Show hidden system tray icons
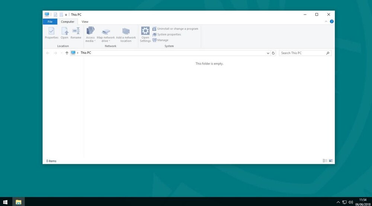Image resolution: width=372 pixels, height=206 pixels. pyautogui.click(x=338, y=202)
